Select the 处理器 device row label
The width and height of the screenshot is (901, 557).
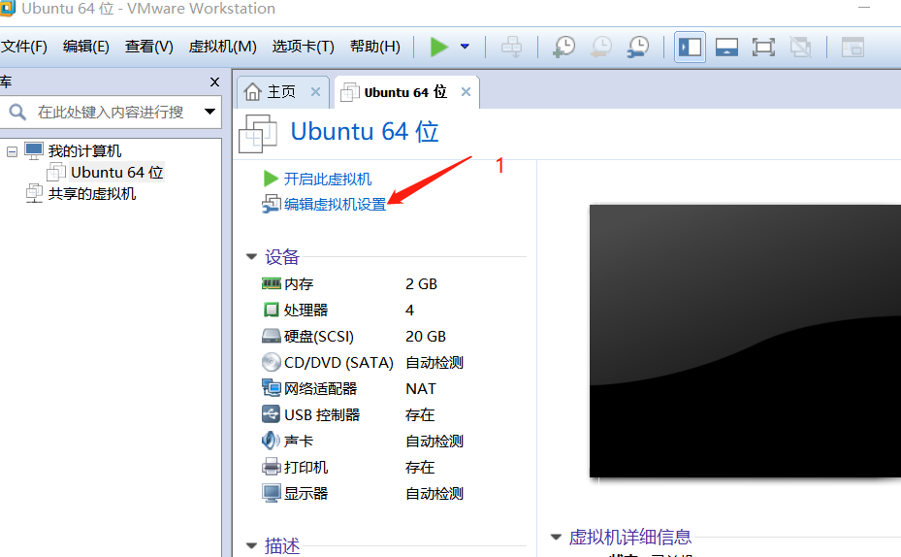click(306, 311)
